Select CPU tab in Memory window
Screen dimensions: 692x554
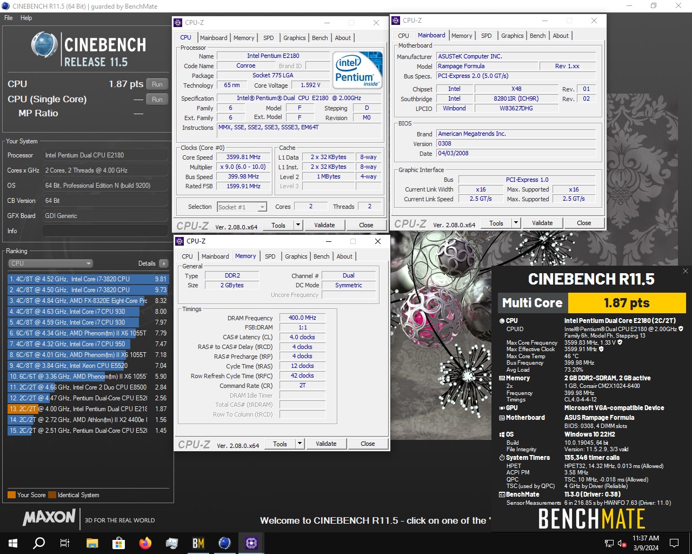(187, 256)
